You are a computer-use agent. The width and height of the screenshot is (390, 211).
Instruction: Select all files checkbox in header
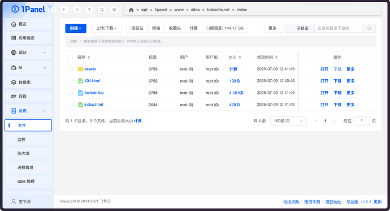(x=71, y=57)
